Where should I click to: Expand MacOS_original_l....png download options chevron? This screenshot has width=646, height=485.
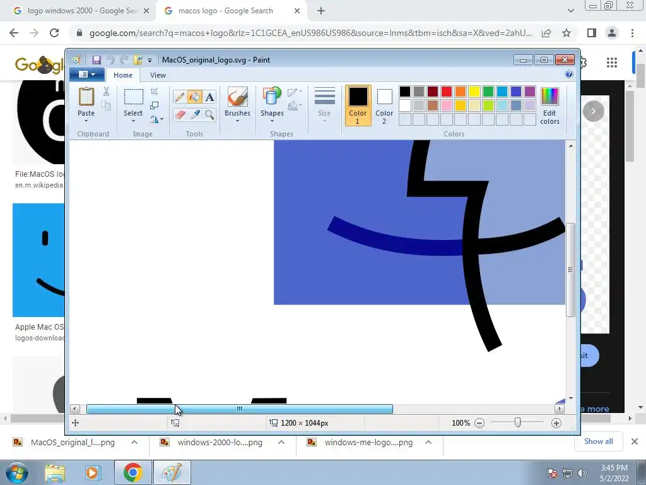pyautogui.click(x=134, y=442)
